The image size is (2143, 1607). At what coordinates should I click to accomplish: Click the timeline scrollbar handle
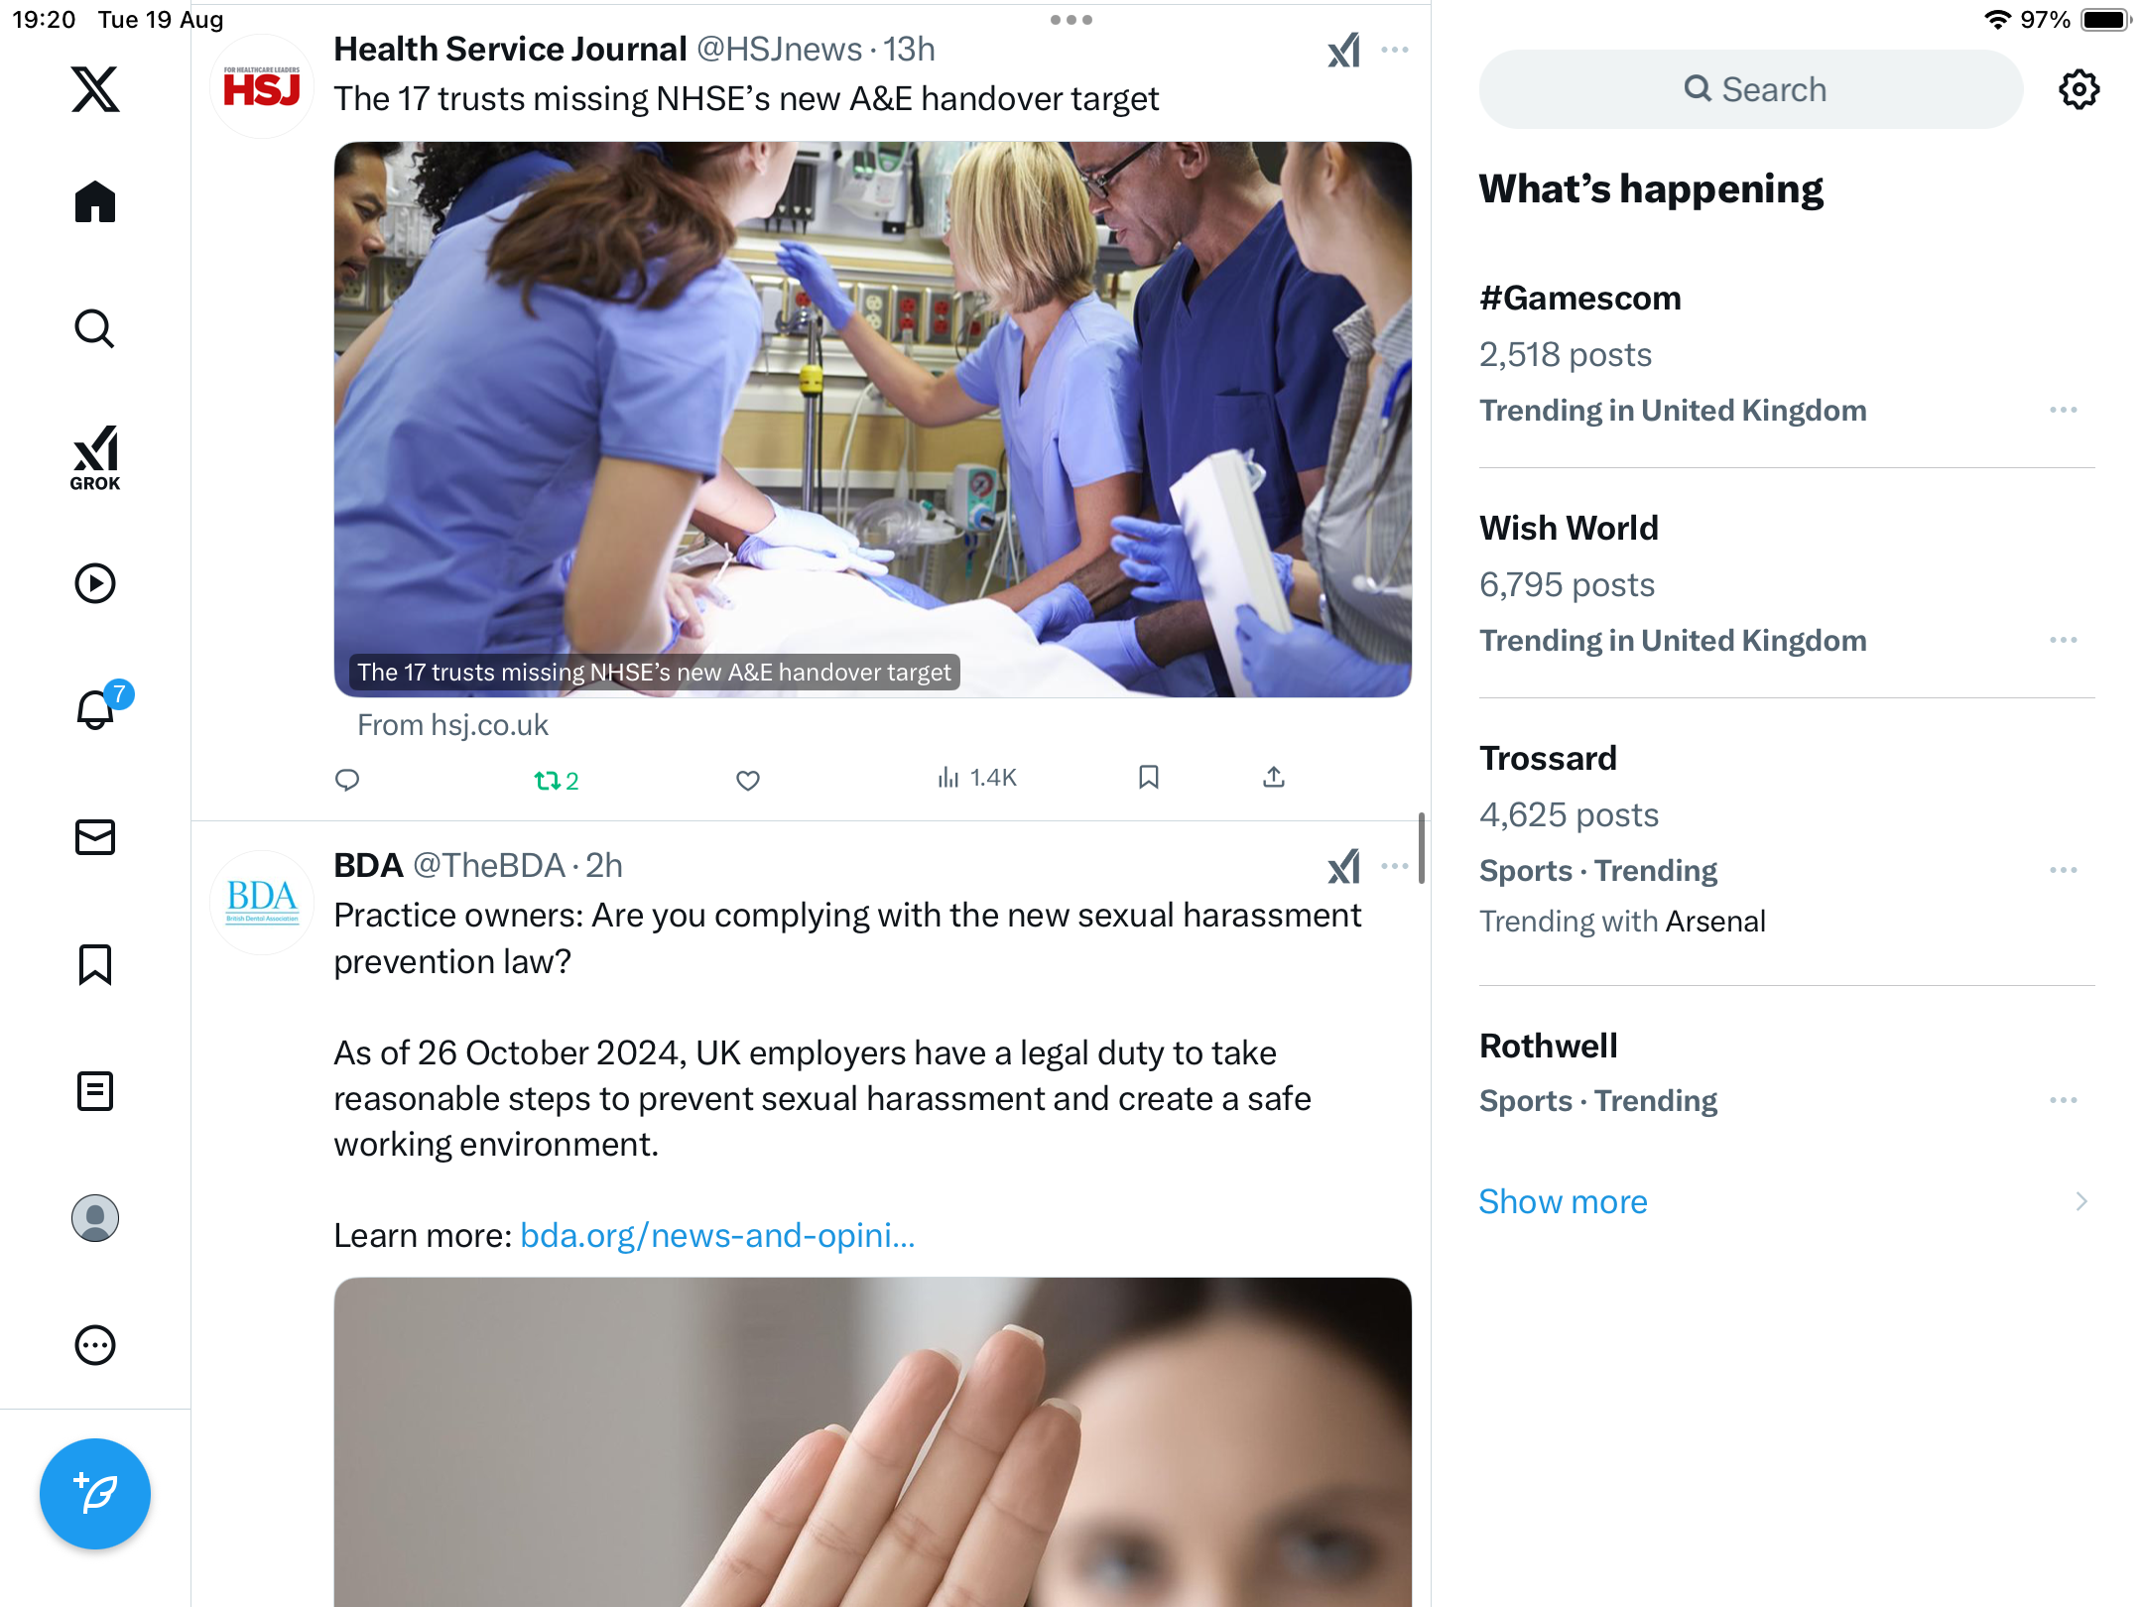pos(1422,848)
